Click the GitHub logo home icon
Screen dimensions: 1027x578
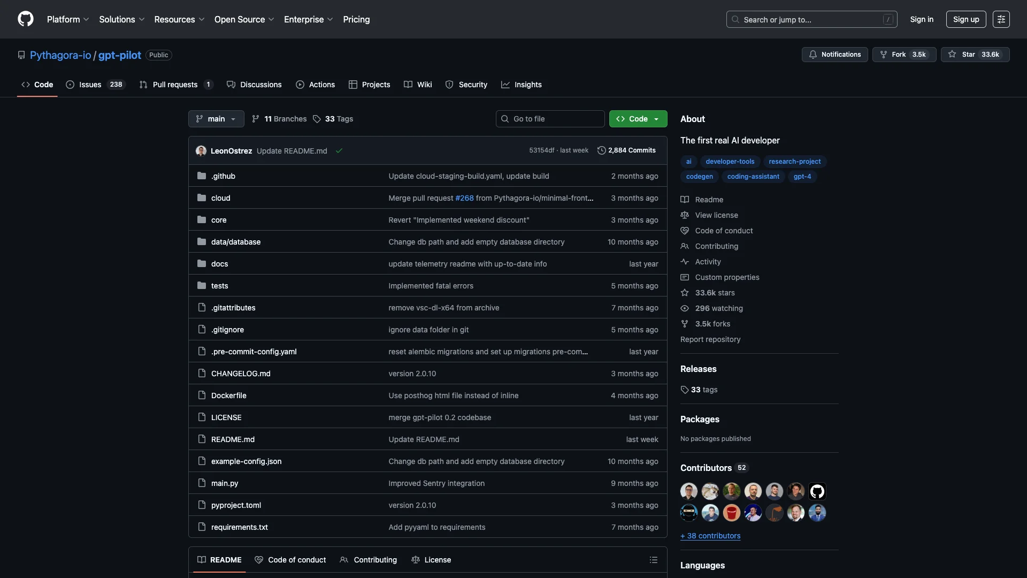[25, 19]
